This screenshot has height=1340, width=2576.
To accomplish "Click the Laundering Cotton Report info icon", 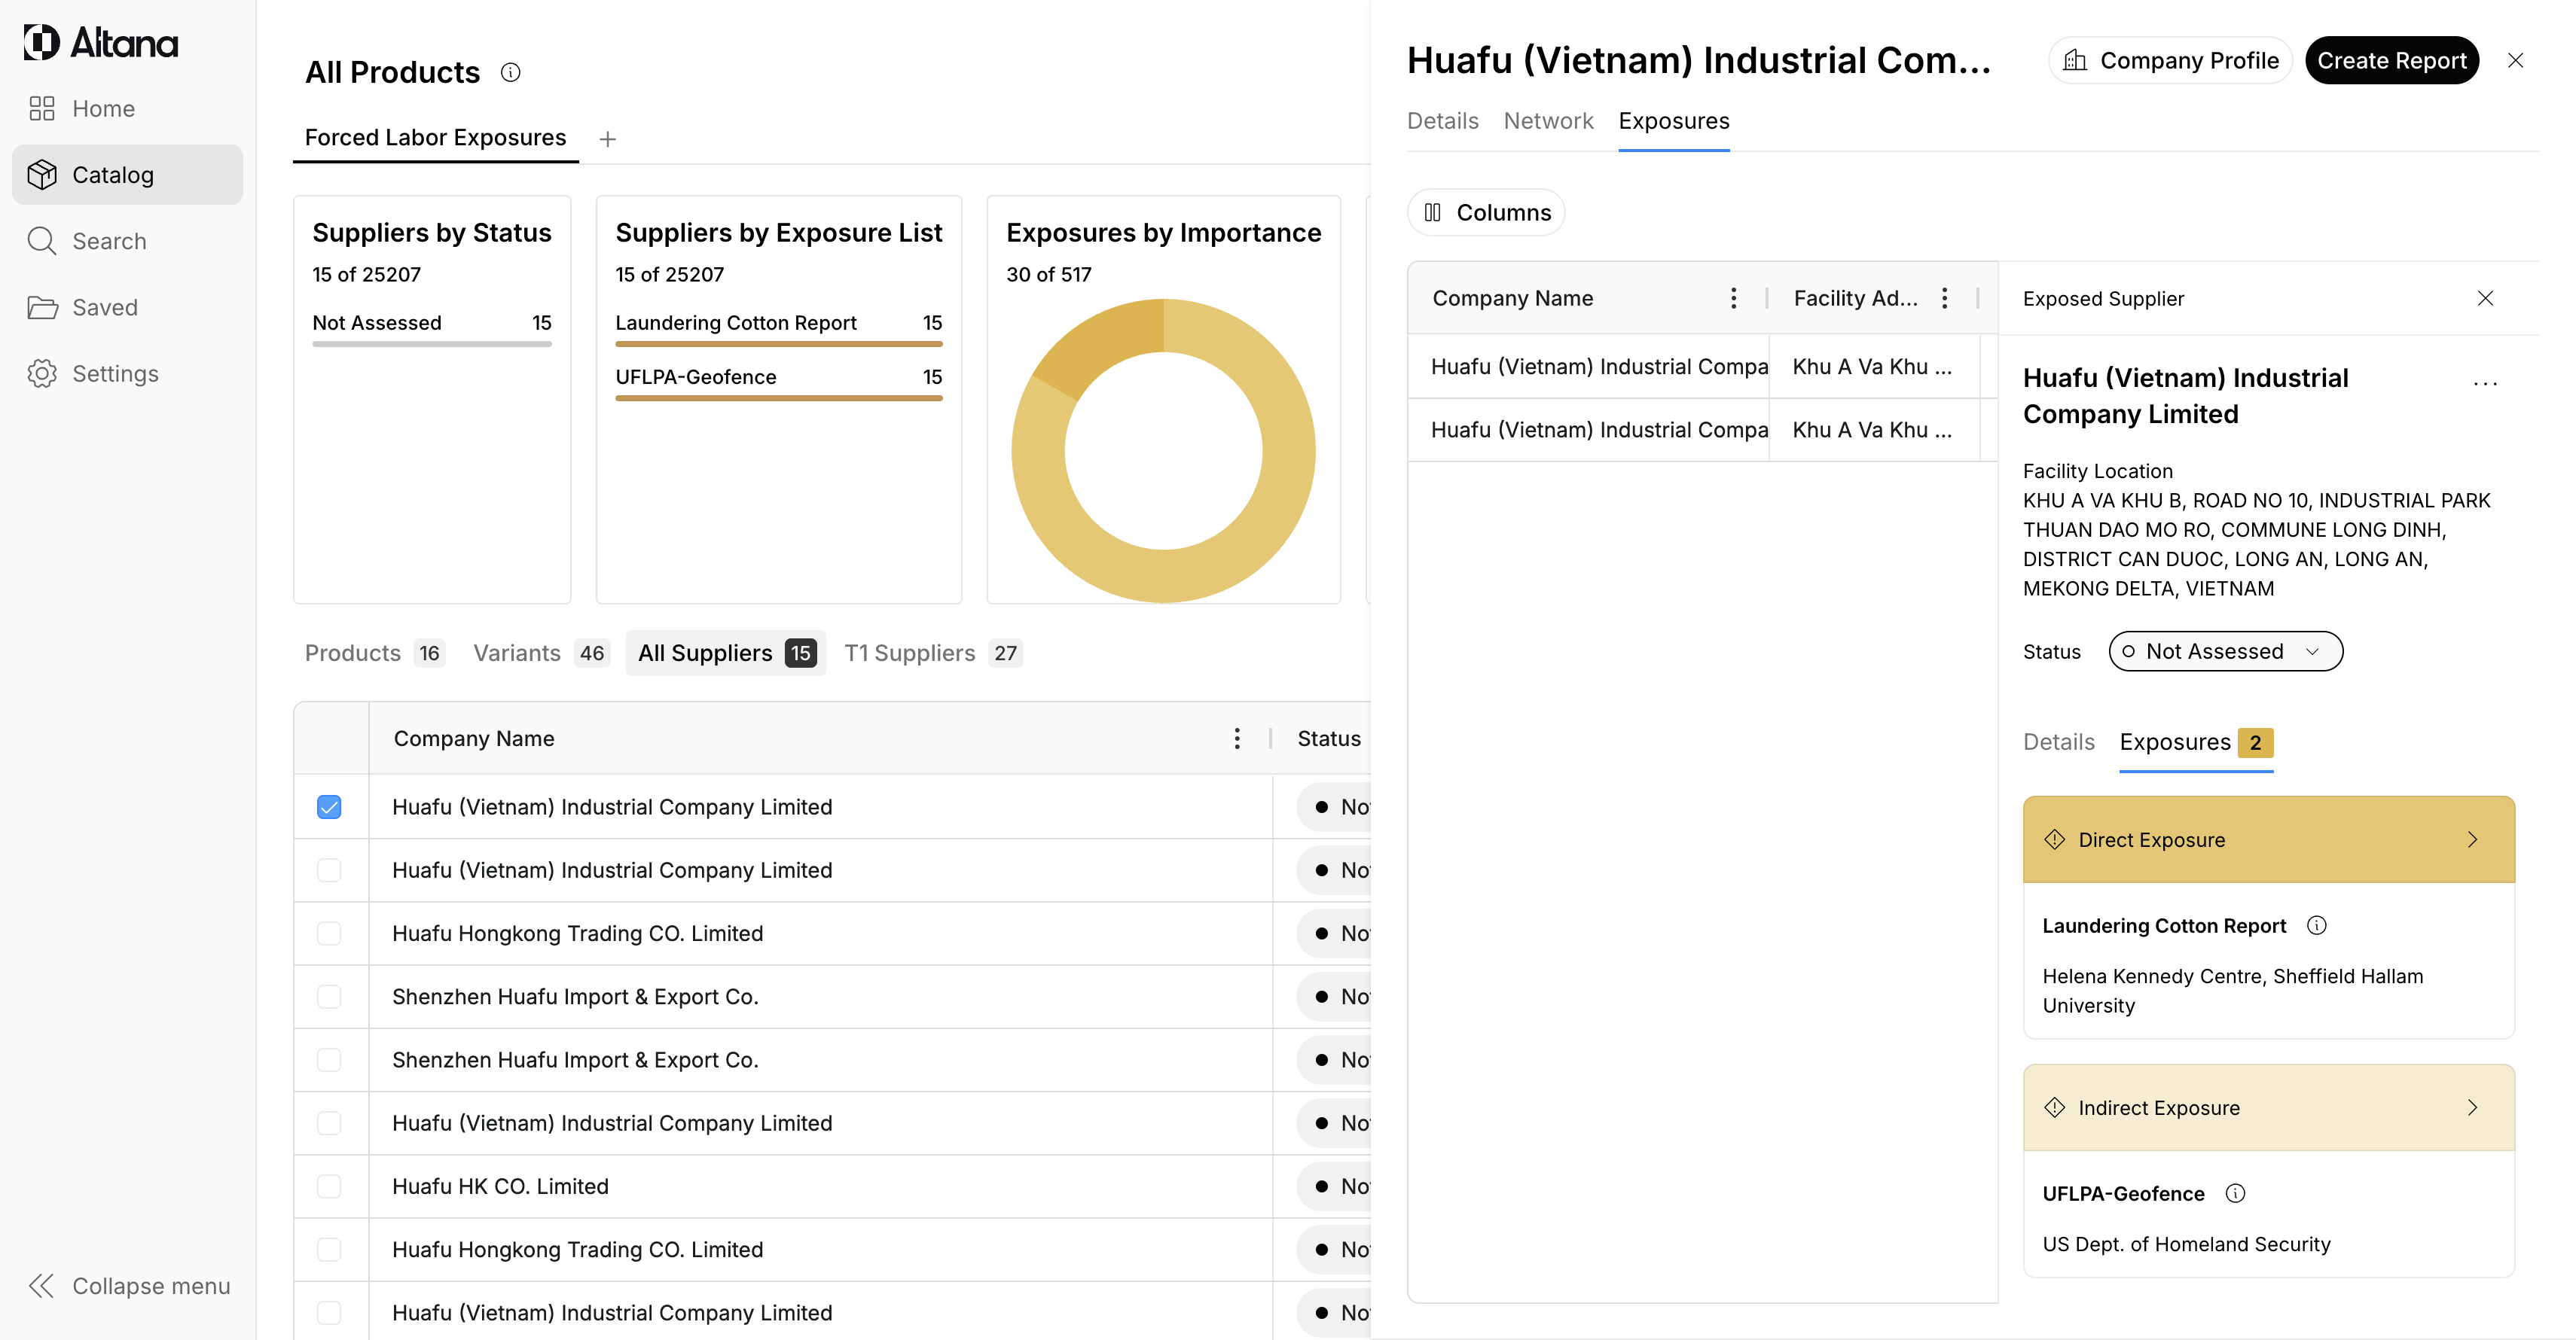I will (x=2316, y=925).
